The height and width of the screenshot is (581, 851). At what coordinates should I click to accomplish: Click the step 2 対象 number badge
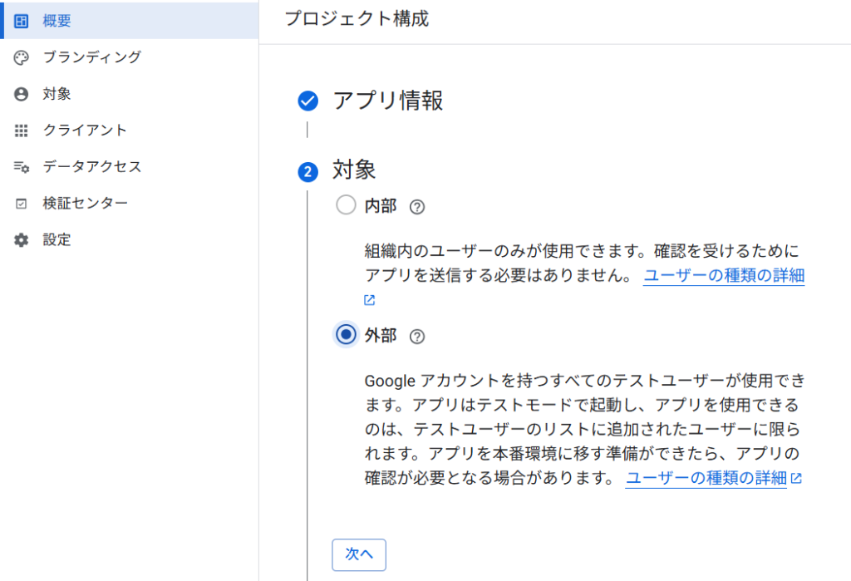point(307,172)
